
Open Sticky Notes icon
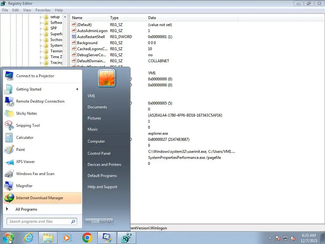[9, 113]
